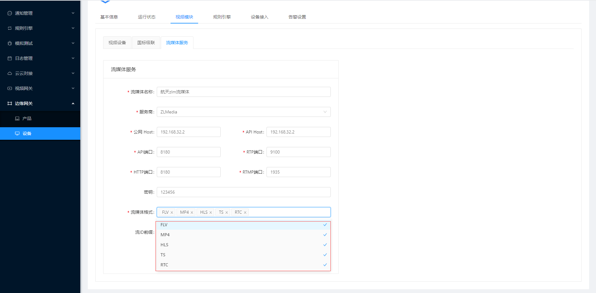The height and width of the screenshot is (293, 596).
Task: Toggle the RTC option in dropdown
Action: pos(243,265)
